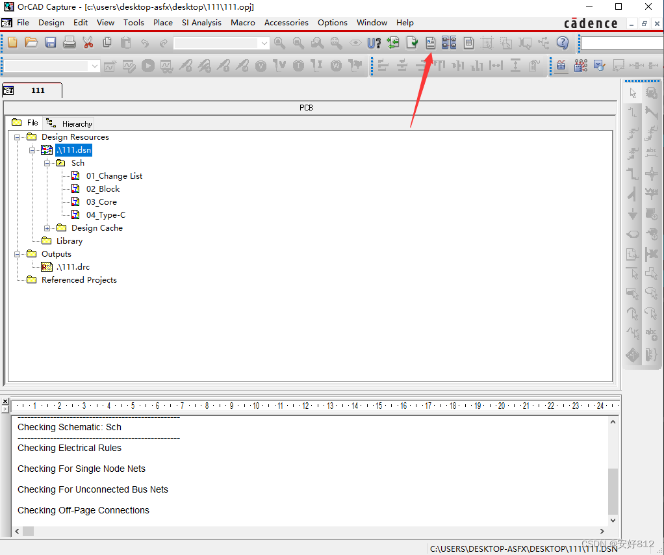This screenshot has width=664, height=555.
Task: Select the 01_Change List page
Action: (x=114, y=176)
